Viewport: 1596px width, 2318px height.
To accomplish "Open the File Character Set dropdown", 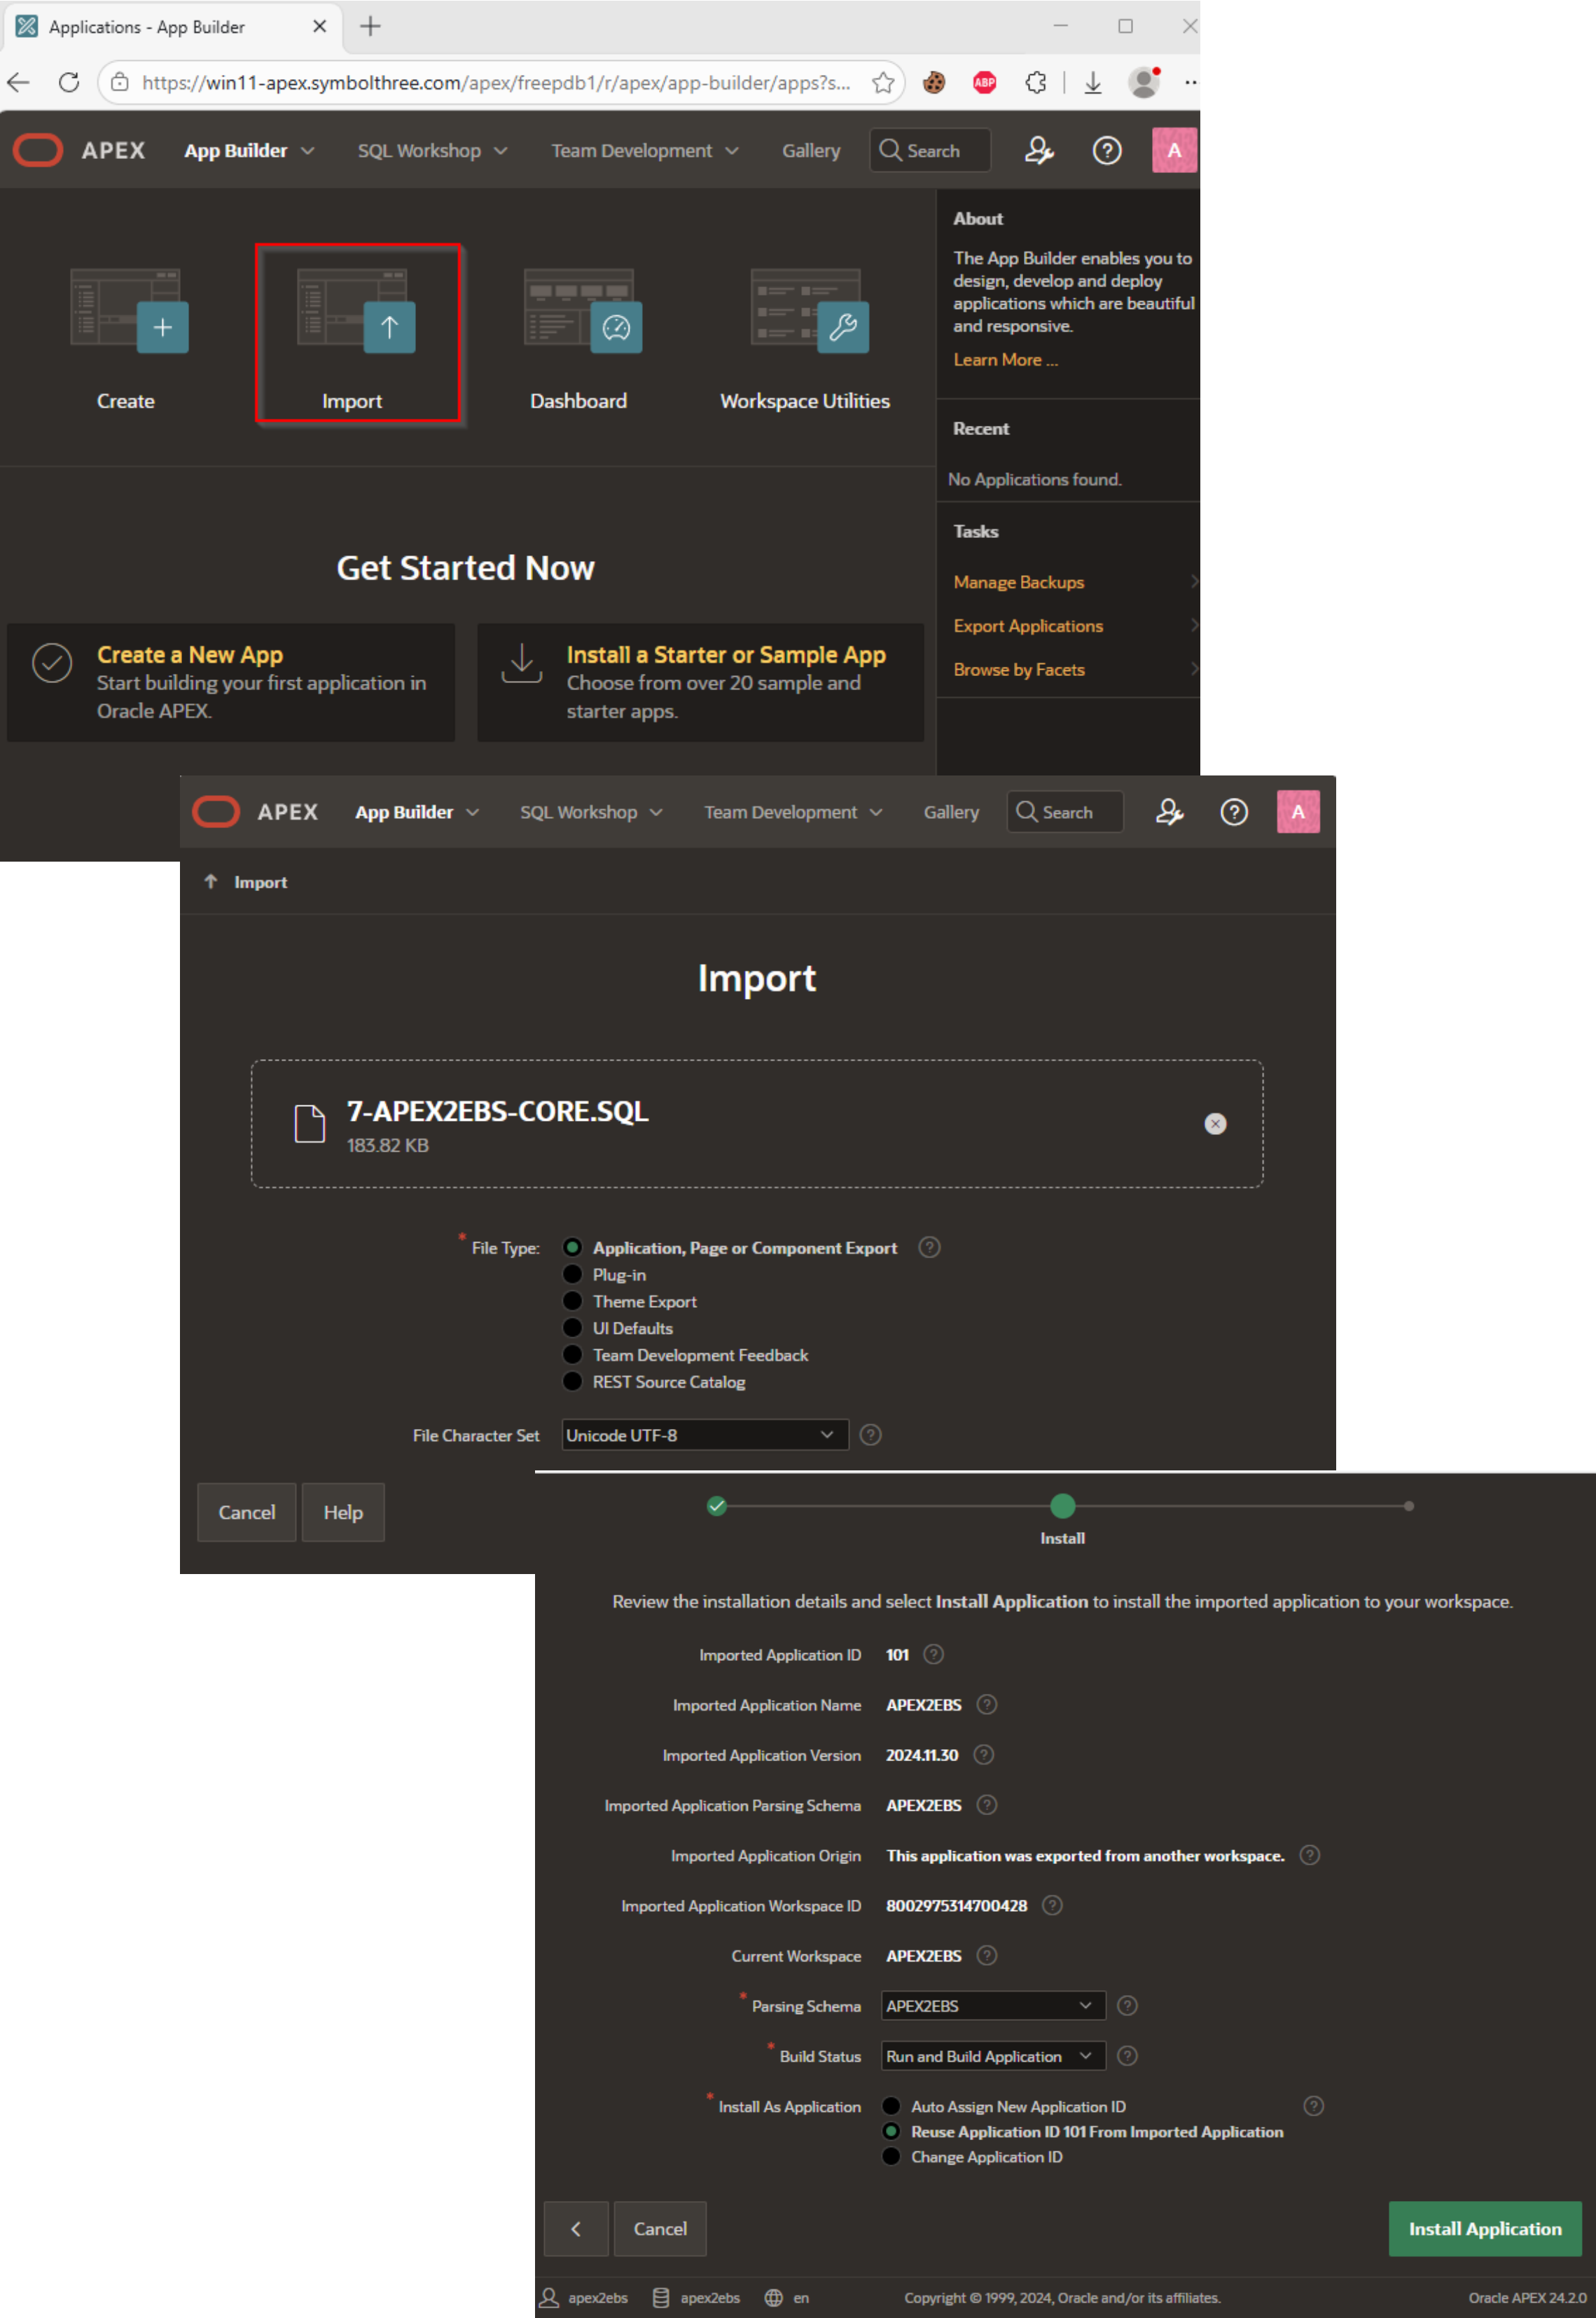I will click(x=705, y=1435).
